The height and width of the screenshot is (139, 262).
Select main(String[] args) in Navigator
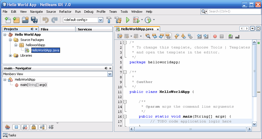pyautogui.click(x=33, y=85)
